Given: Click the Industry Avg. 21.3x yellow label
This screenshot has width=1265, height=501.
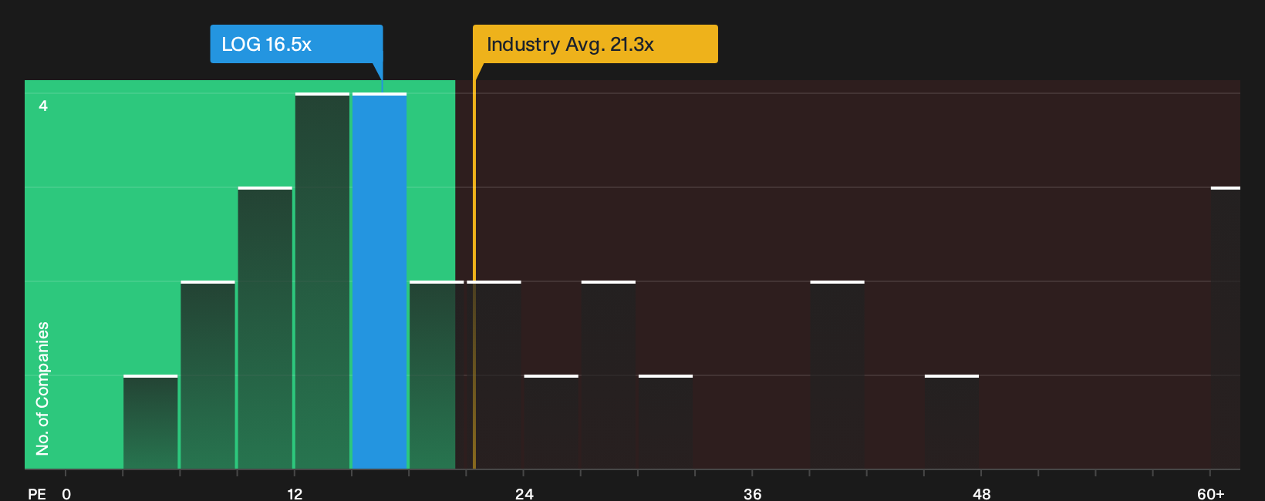Looking at the screenshot, I should tap(595, 44).
